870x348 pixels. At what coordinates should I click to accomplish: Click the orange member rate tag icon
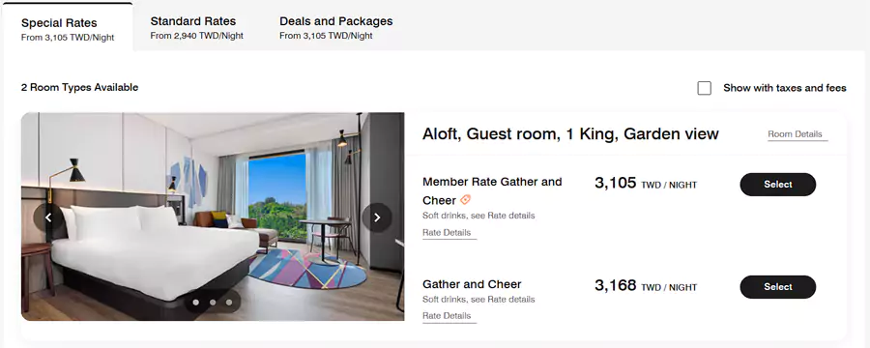pos(466,200)
